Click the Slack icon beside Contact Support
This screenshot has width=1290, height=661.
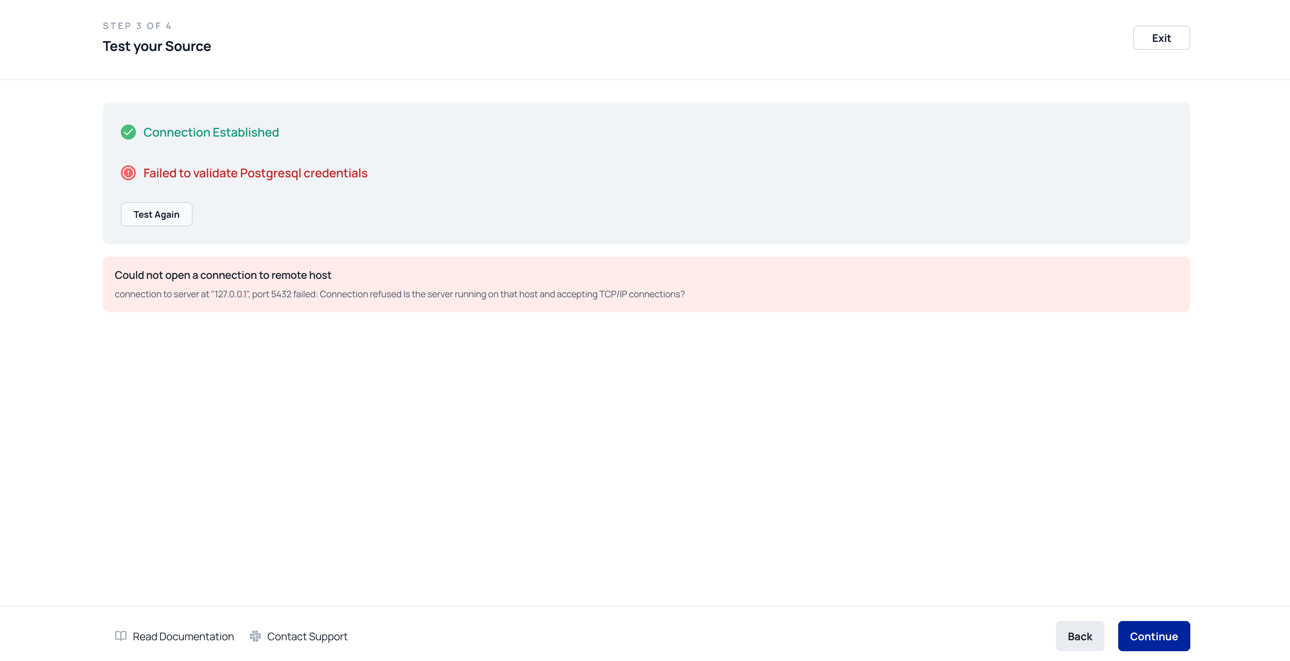click(x=255, y=636)
